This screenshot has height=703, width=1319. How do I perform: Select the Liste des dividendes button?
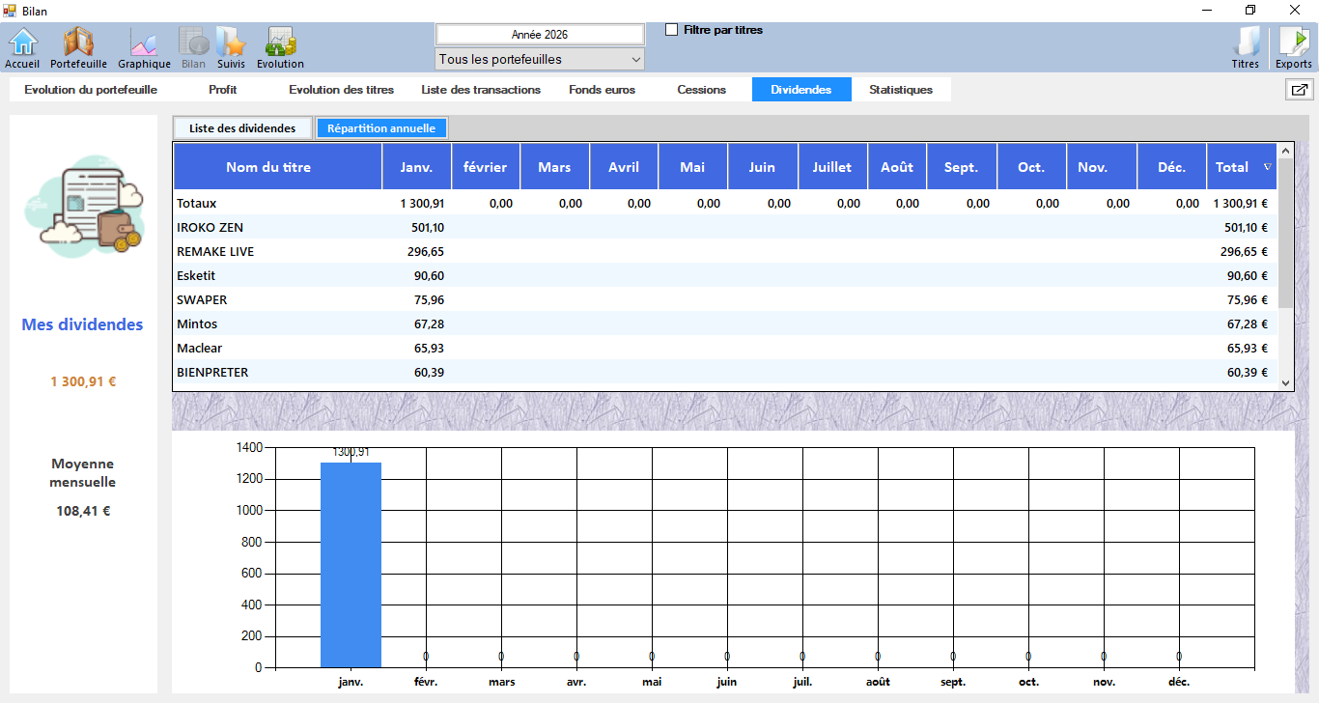(x=242, y=128)
